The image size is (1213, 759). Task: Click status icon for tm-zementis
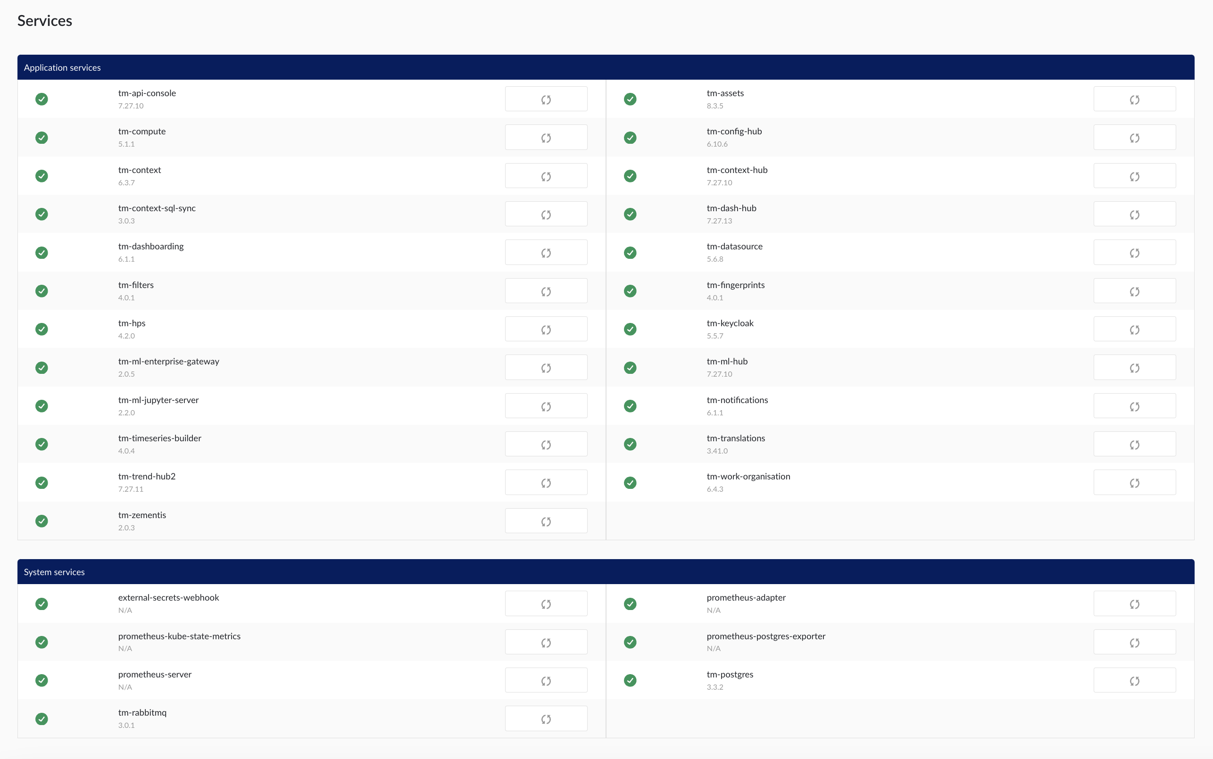click(x=42, y=521)
